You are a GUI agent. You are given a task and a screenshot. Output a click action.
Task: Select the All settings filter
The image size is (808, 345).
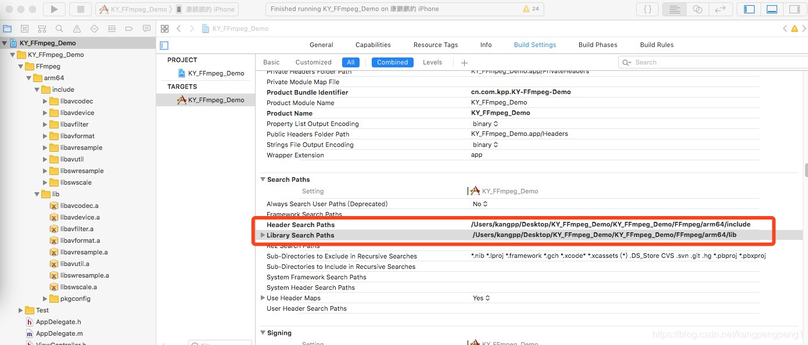click(x=351, y=62)
